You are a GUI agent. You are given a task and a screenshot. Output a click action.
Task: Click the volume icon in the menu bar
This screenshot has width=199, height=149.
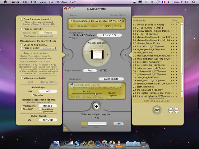tap(169, 2)
